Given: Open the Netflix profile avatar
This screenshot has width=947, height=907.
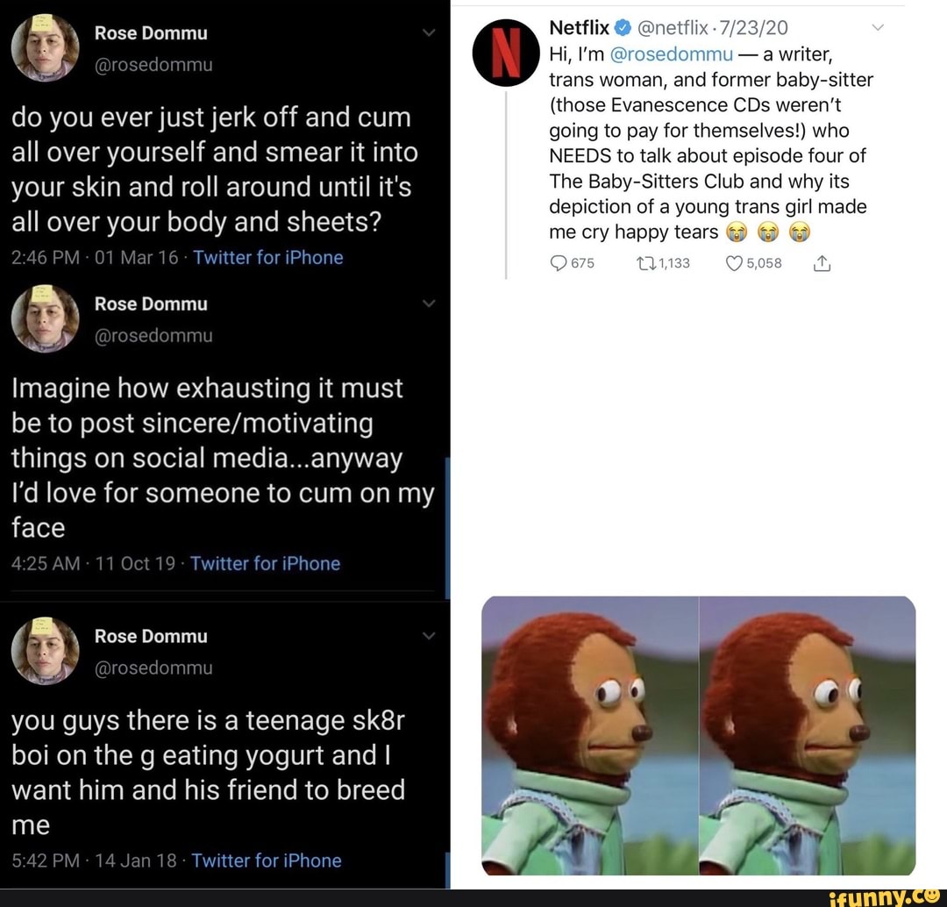Looking at the screenshot, I should [505, 52].
